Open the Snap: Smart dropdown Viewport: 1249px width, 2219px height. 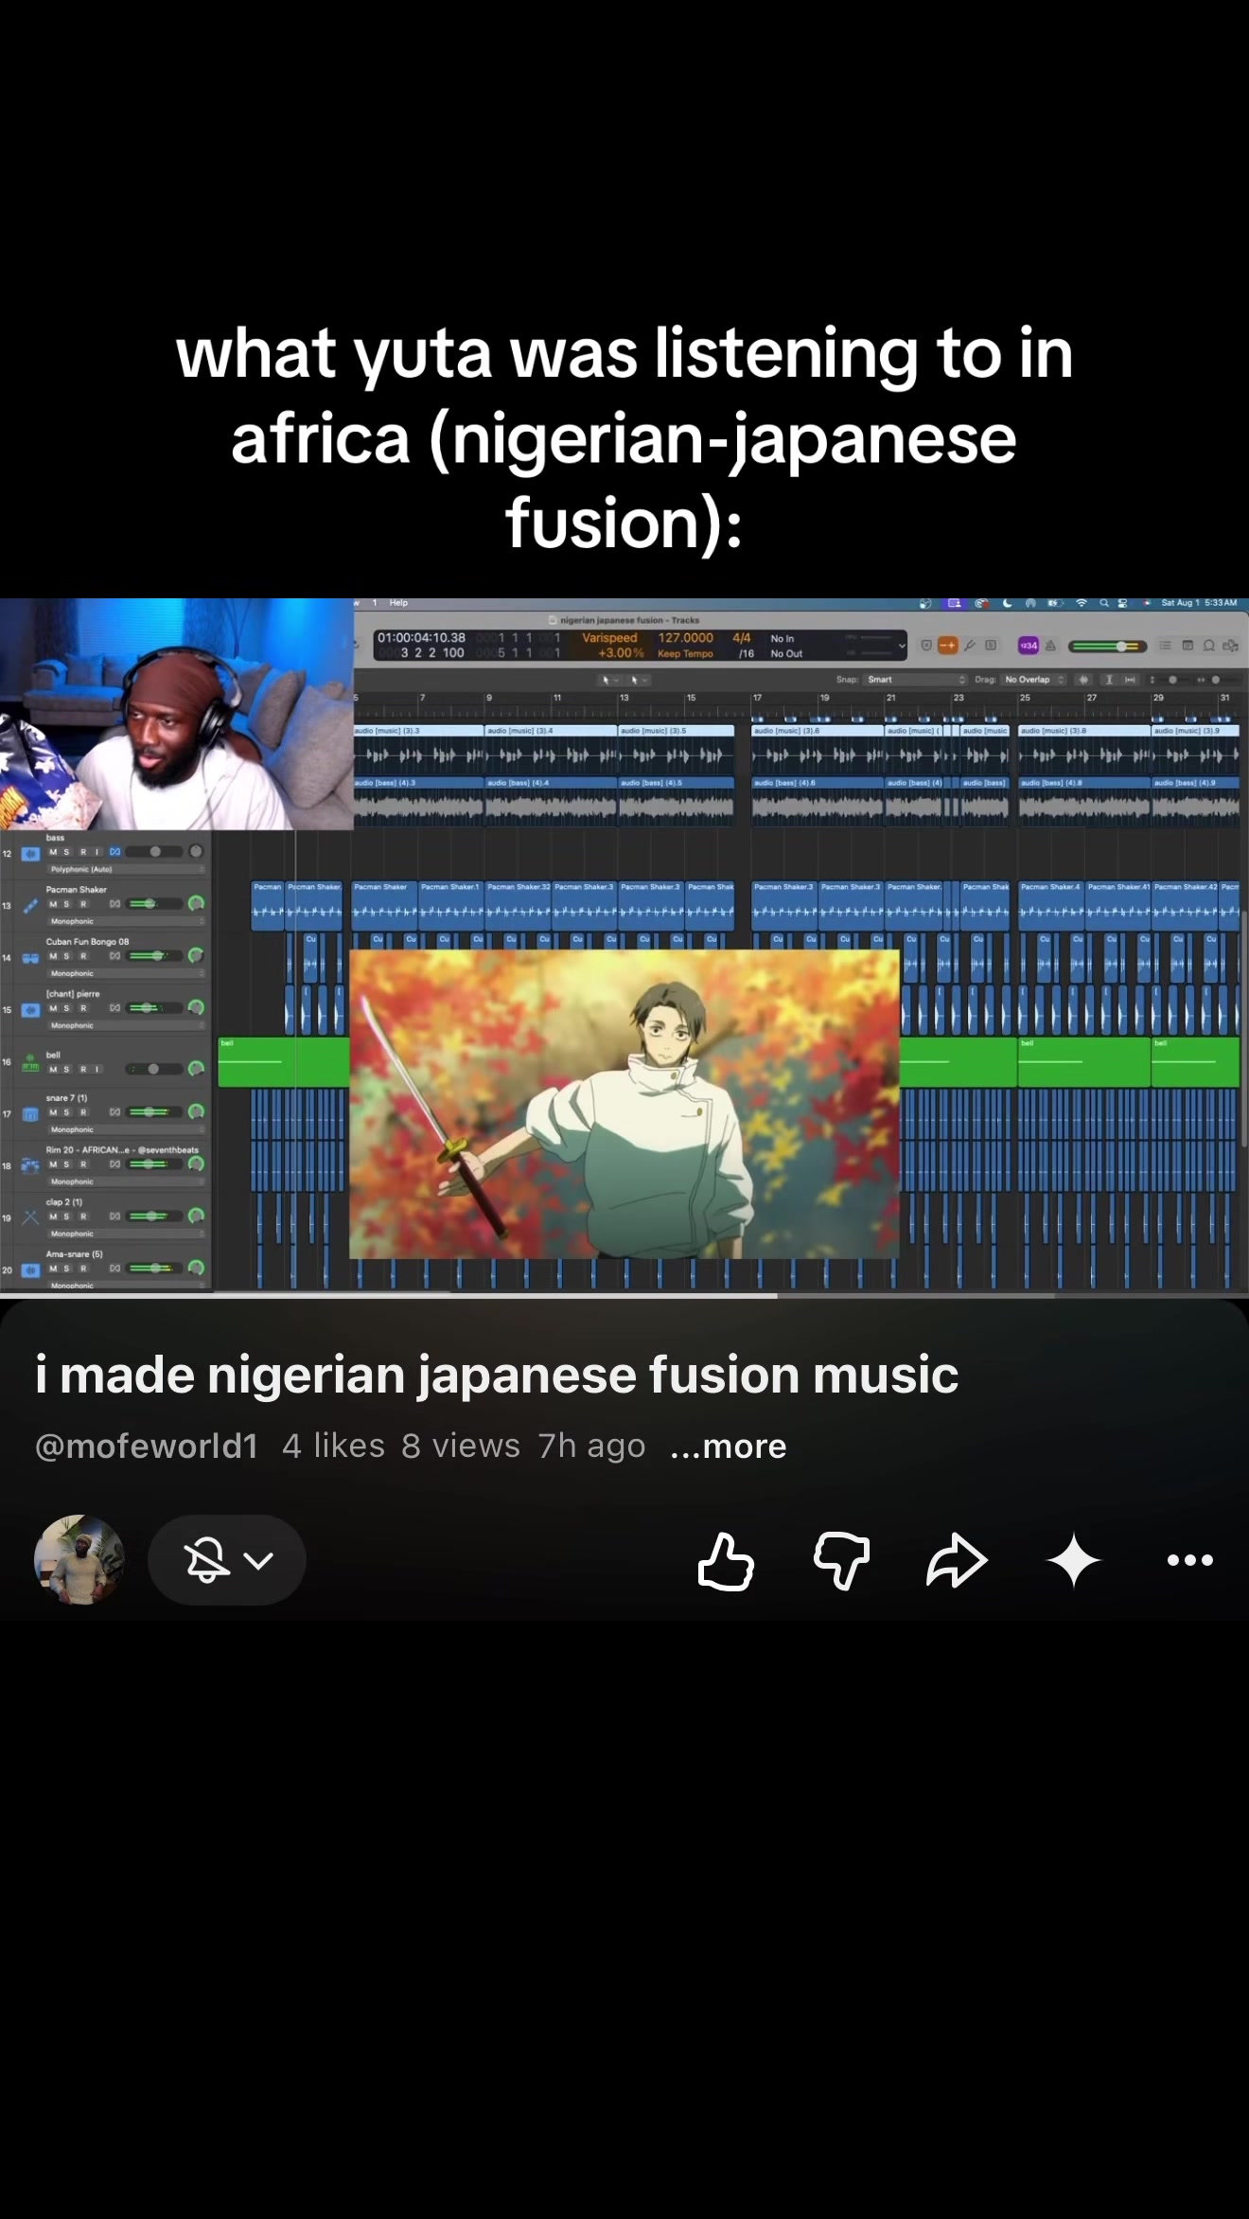pyautogui.click(x=916, y=680)
